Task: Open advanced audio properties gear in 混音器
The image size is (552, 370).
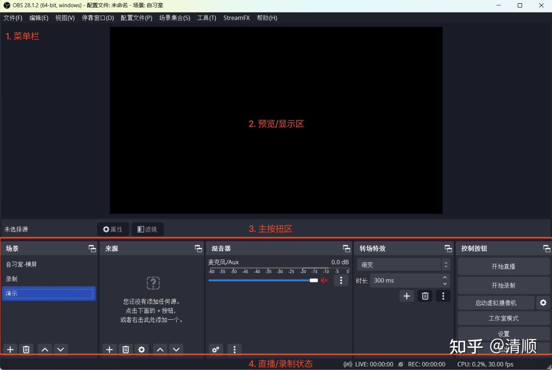Action: 215,349
